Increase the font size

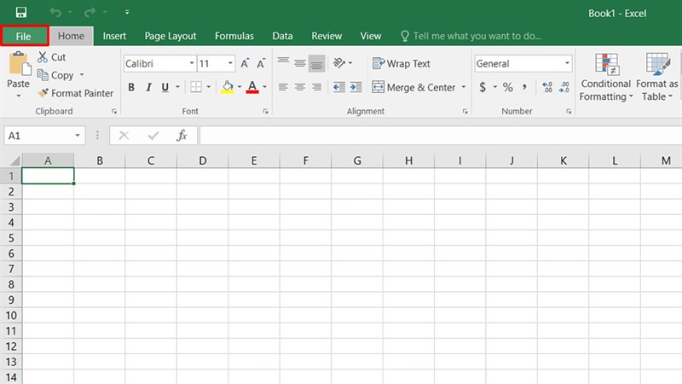pyautogui.click(x=245, y=63)
